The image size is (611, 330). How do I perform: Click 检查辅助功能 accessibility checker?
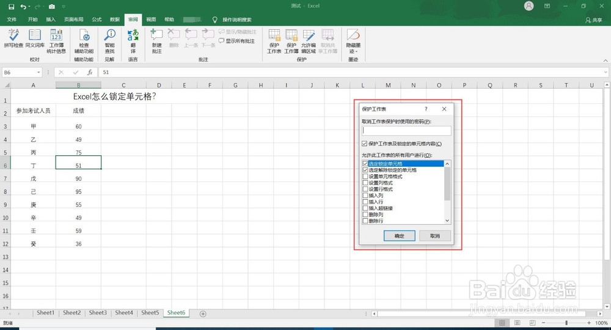84,41
